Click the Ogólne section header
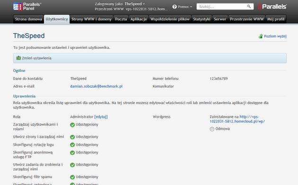 (x=19, y=70)
